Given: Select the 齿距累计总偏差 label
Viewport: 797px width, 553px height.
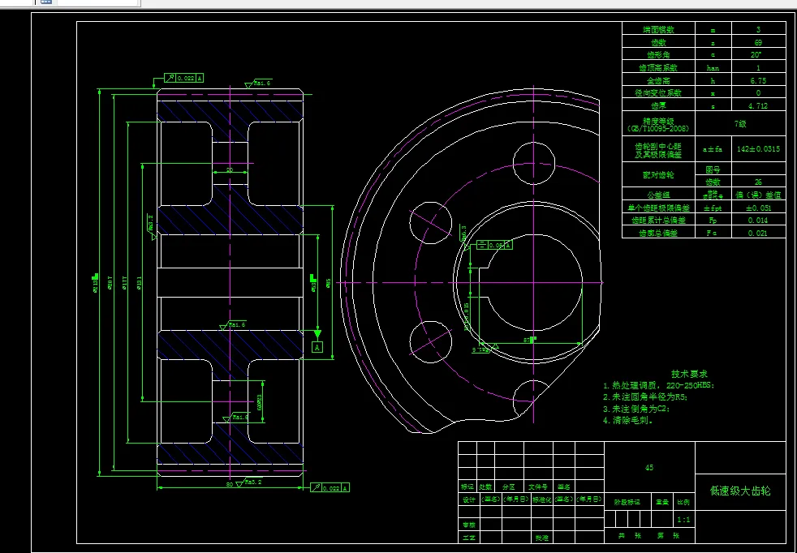Looking at the screenshot, I should pyautogui.click(x=658, y=221).
